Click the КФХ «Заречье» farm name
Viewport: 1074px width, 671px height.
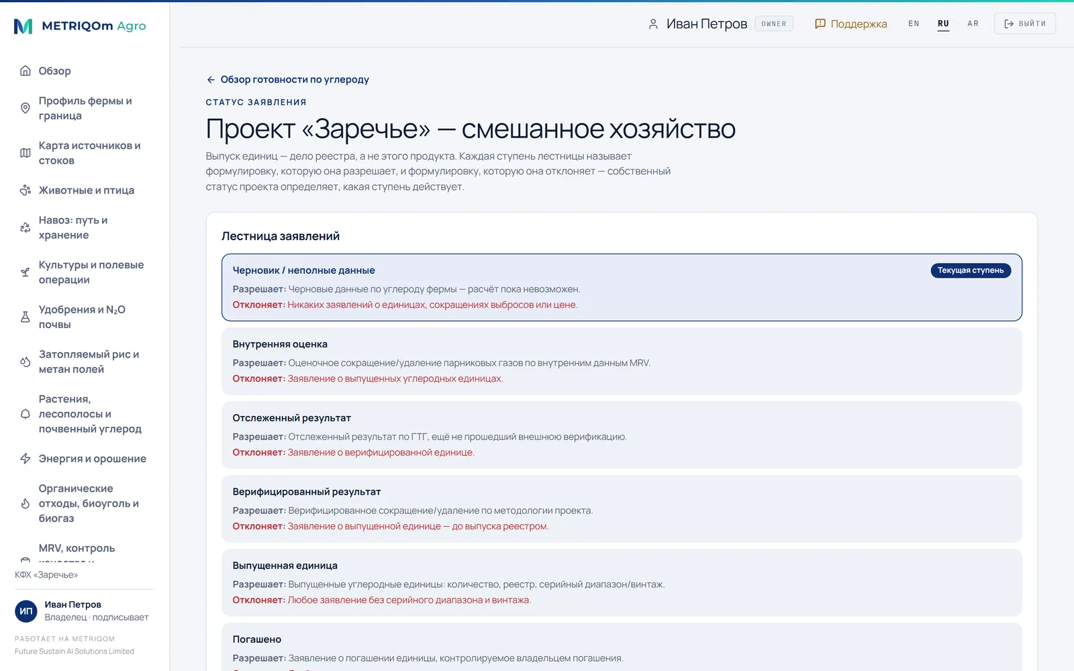[46, 575]
